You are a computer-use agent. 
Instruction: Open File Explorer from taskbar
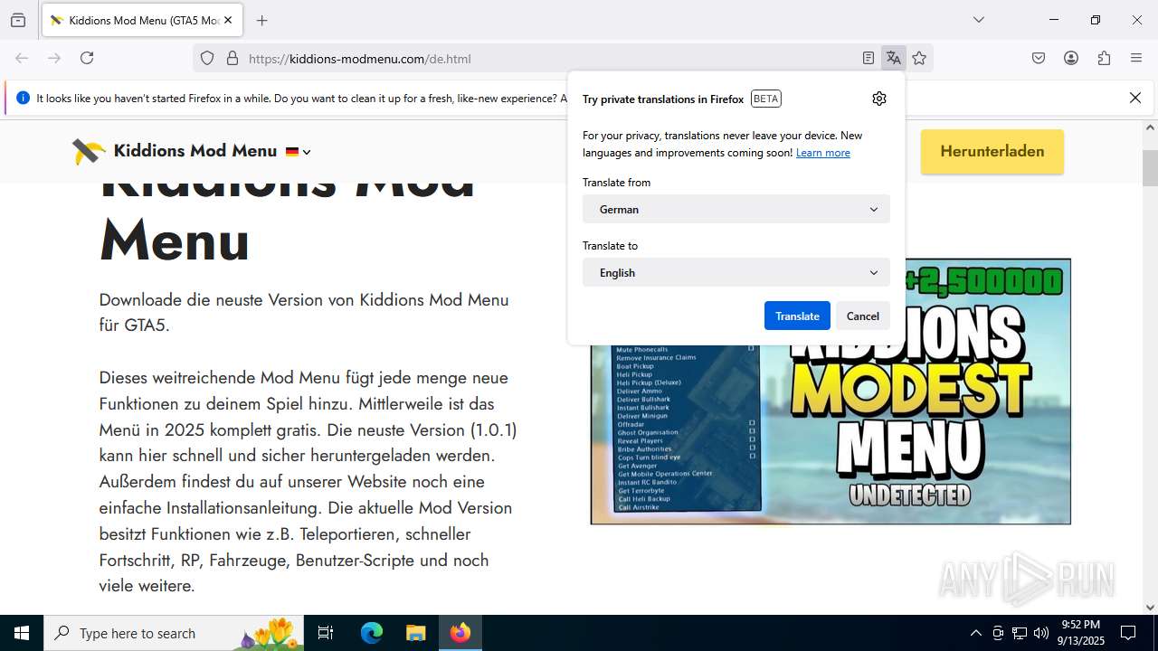click(x=415, y=633)
